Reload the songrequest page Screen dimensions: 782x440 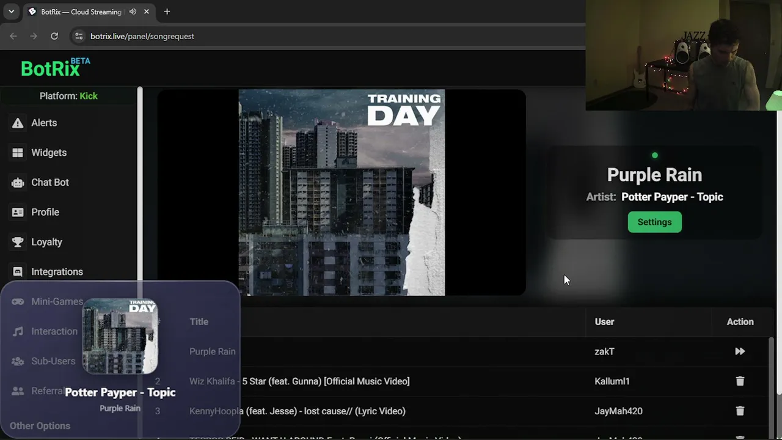(54, 36)
